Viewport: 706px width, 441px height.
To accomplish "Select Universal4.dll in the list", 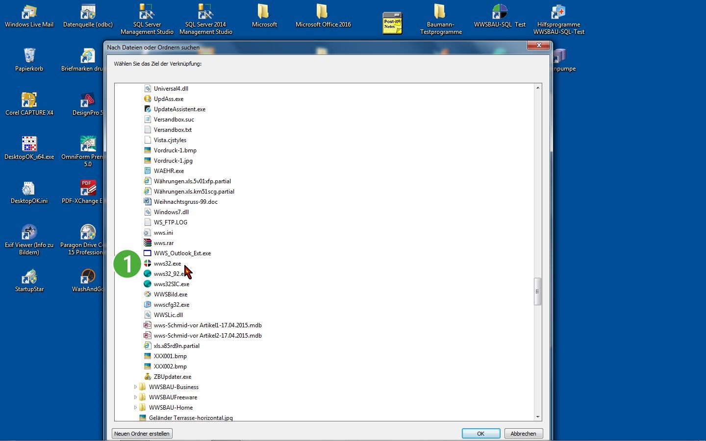I will (171, 89).
